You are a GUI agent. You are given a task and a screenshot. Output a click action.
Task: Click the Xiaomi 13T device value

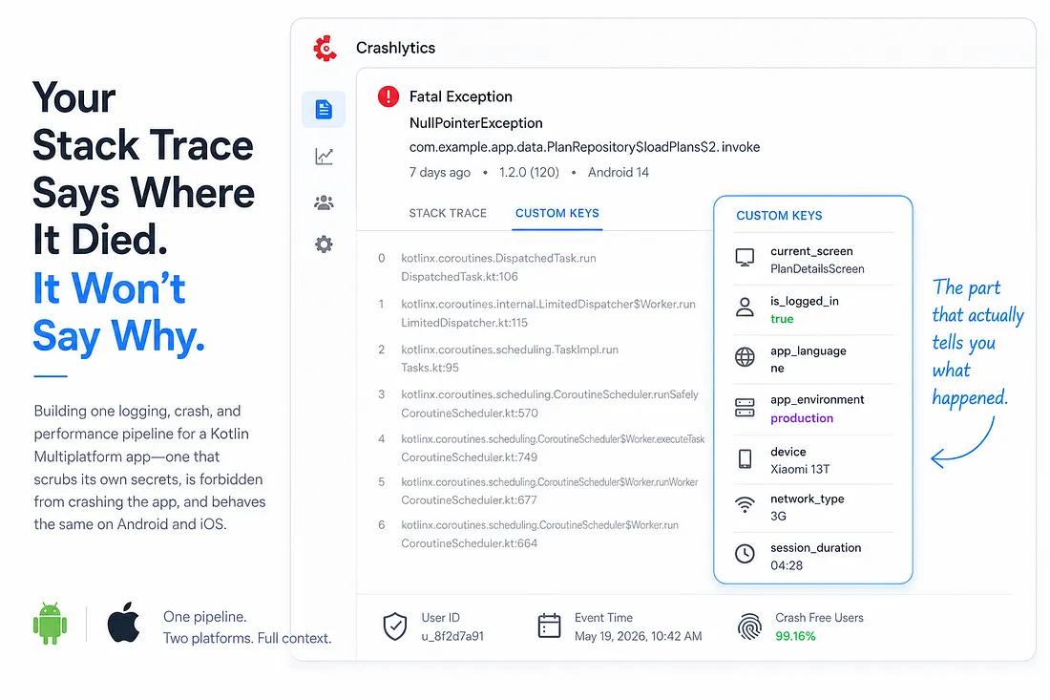point(800,469)
